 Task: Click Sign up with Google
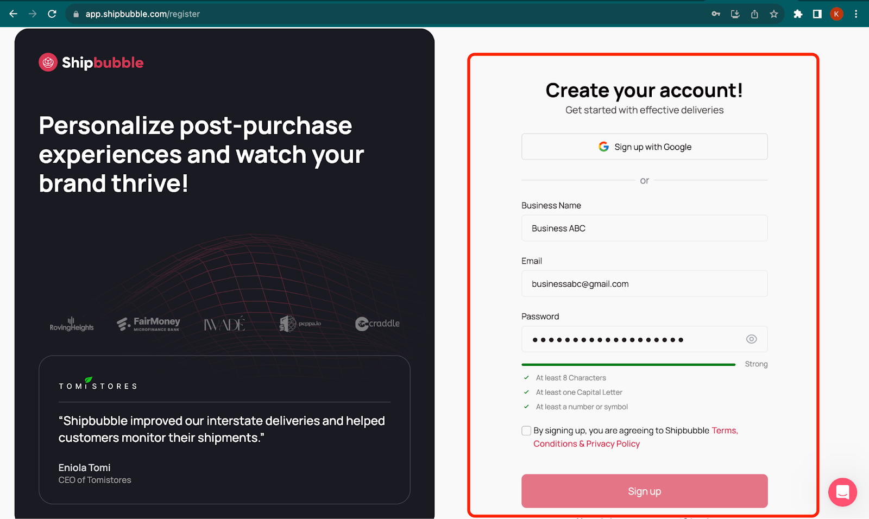click(645, 147)
